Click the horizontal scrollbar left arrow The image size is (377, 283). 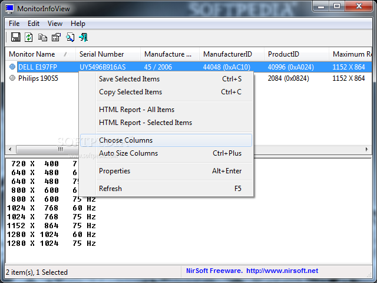[x=10, y=149]
